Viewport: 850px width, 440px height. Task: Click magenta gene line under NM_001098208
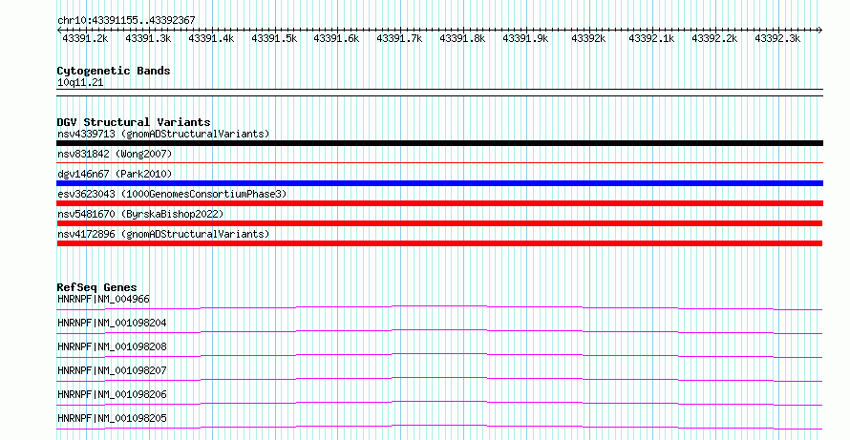[439, 355]
